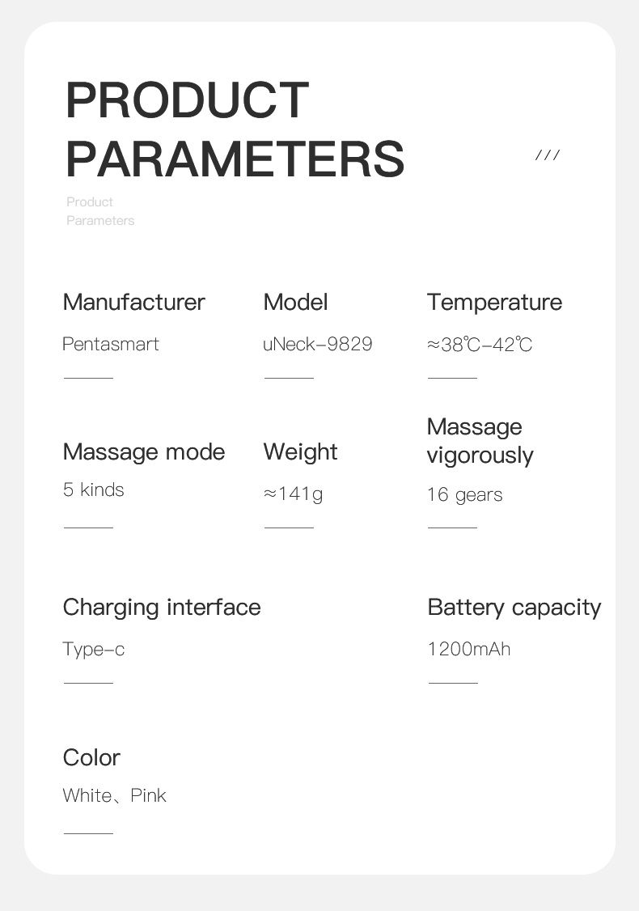Click the PRODUCT PARAMETERS heading

[x=235, y=129]
